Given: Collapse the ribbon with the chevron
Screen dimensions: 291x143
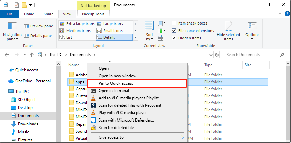Looking at the screenshot, I should (280, 14).
